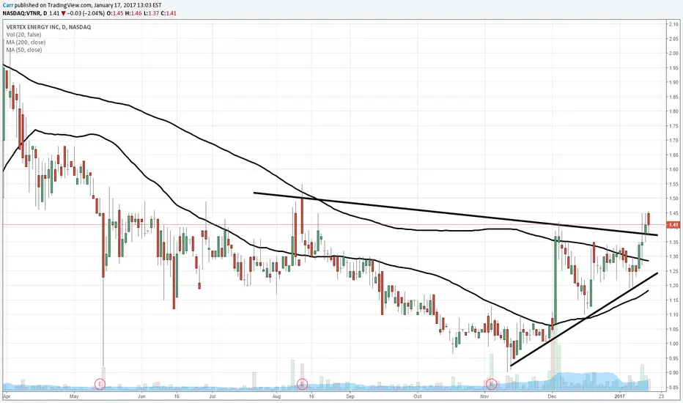Click the C:1.41 close value
Screen dimensions: 683x403
[x=169, y=13]
